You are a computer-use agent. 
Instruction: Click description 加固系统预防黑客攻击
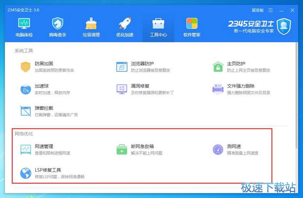(54, 70)
